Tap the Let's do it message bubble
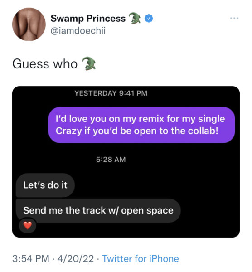 pos(45,185)
